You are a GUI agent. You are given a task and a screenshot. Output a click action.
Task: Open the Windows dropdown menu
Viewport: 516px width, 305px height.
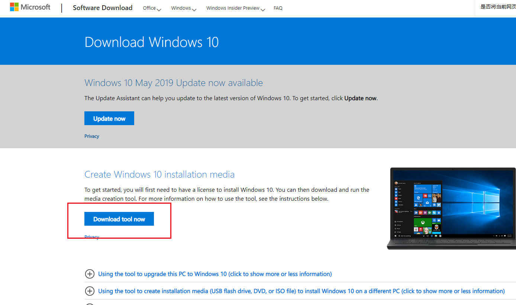pos(184,8)
